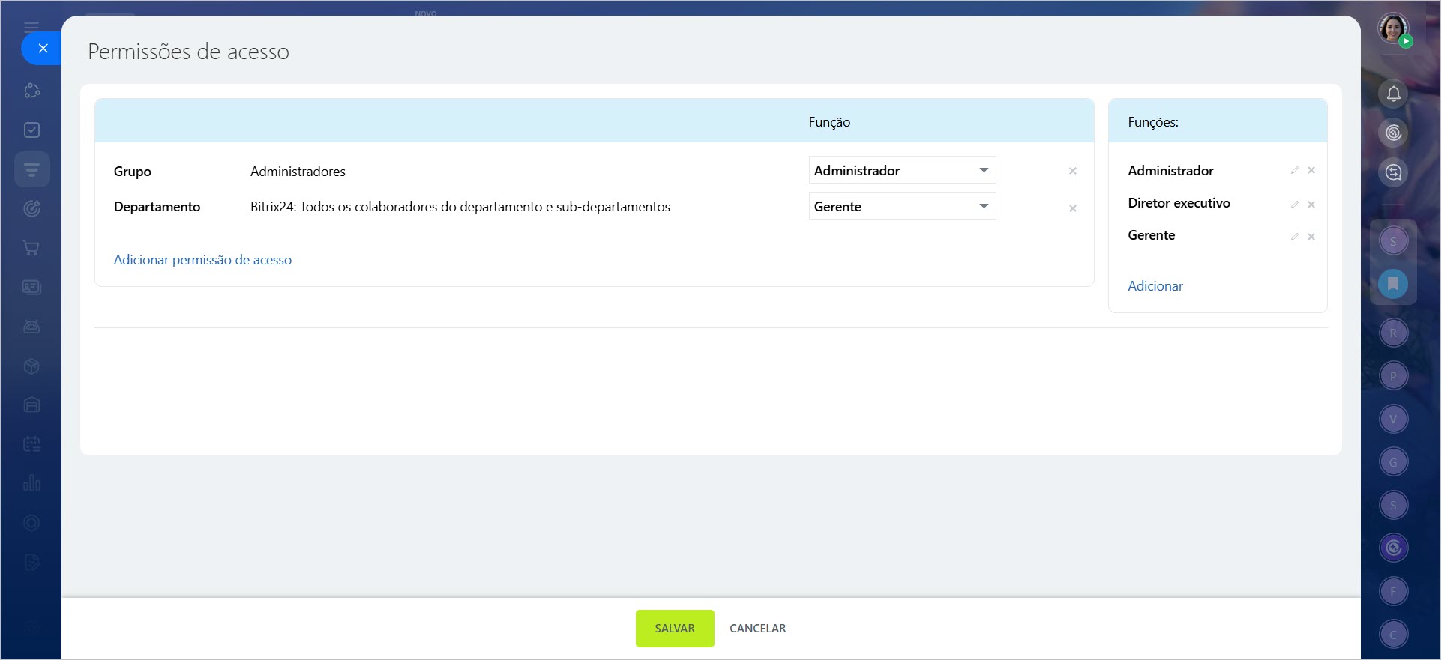Image resolution: width=1441 pixels, height=660 pixels.
Task: Click the Funções: panel header
Action: (1153, 121)
